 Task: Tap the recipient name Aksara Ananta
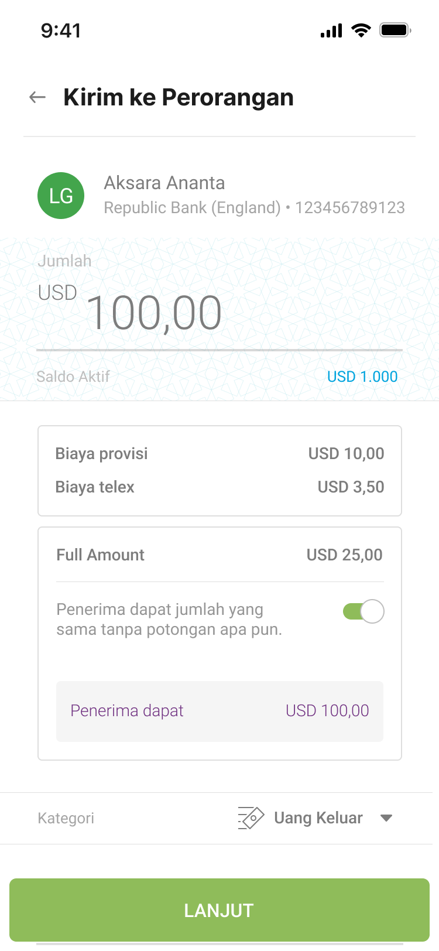[164, 183]
